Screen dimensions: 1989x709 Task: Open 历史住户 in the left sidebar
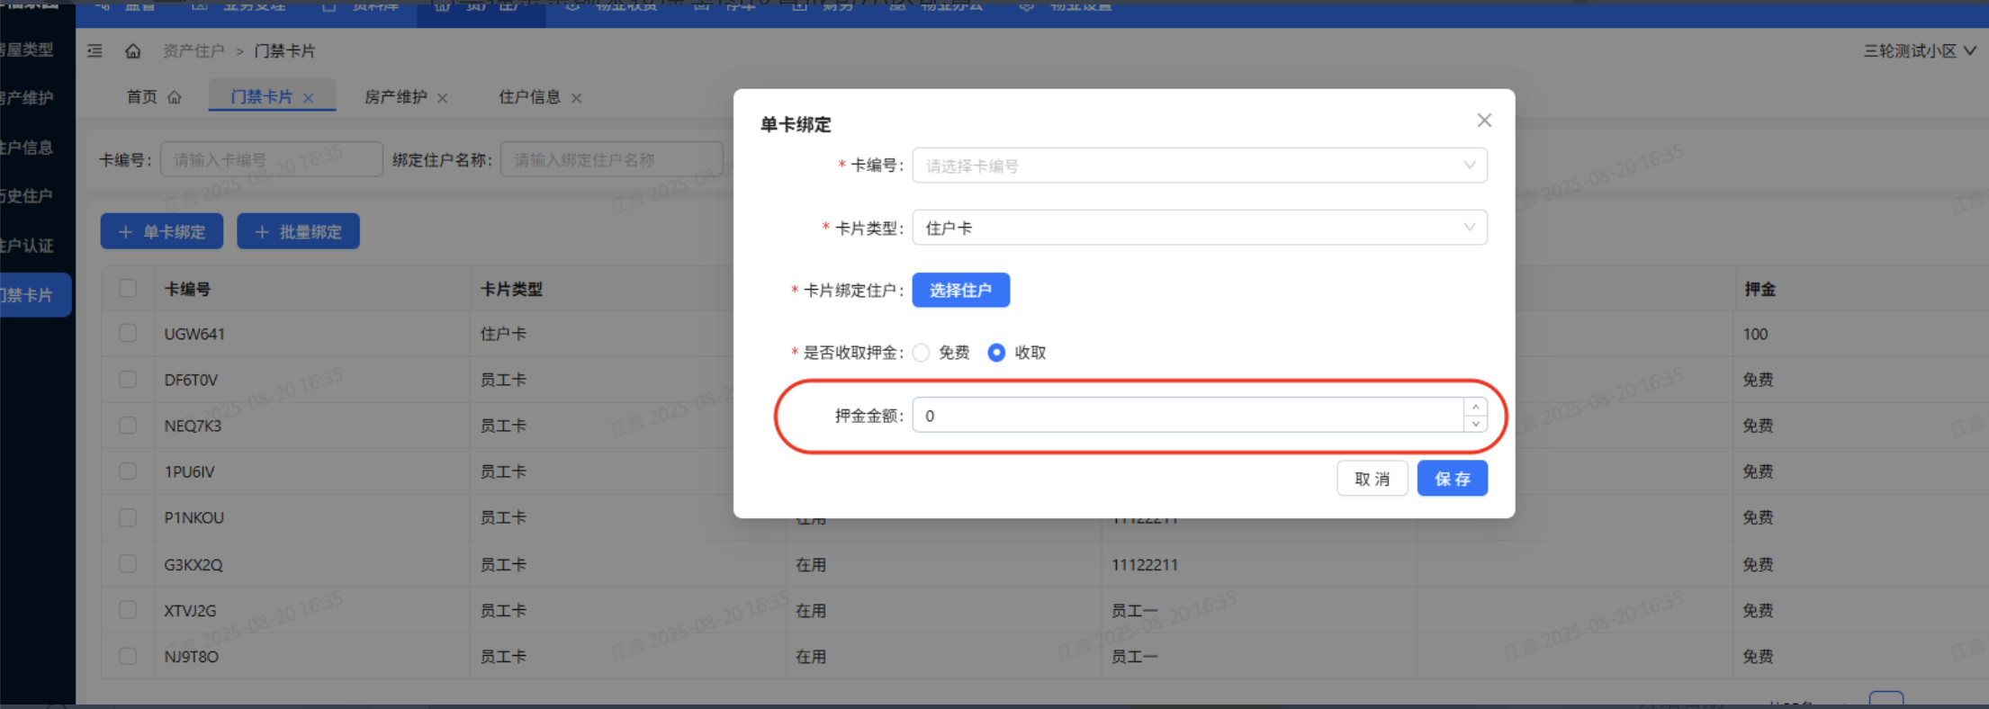(27, 196)
